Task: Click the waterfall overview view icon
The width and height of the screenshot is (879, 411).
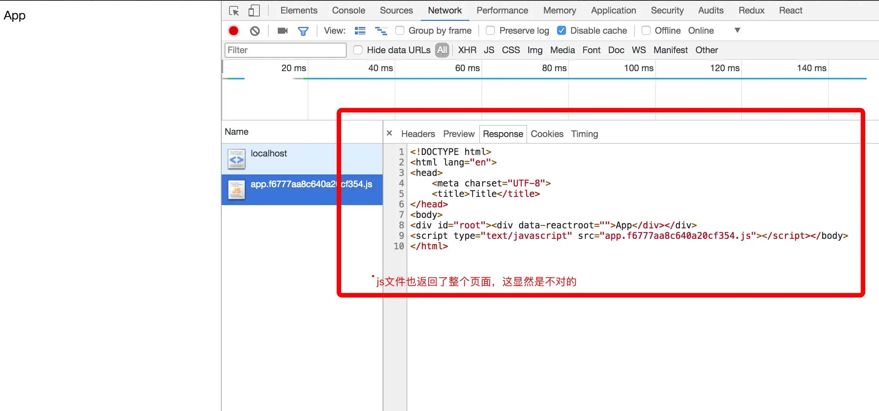Action: point(381,31)
